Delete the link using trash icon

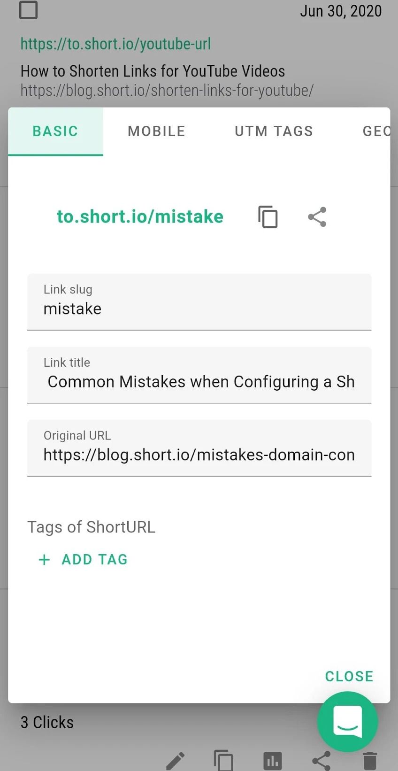click(369, 760)
